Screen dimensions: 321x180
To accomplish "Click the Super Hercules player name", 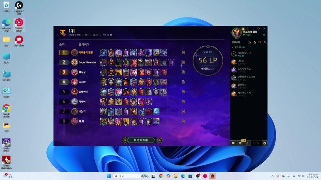I will pyautogui.click(x=87, y=62).
